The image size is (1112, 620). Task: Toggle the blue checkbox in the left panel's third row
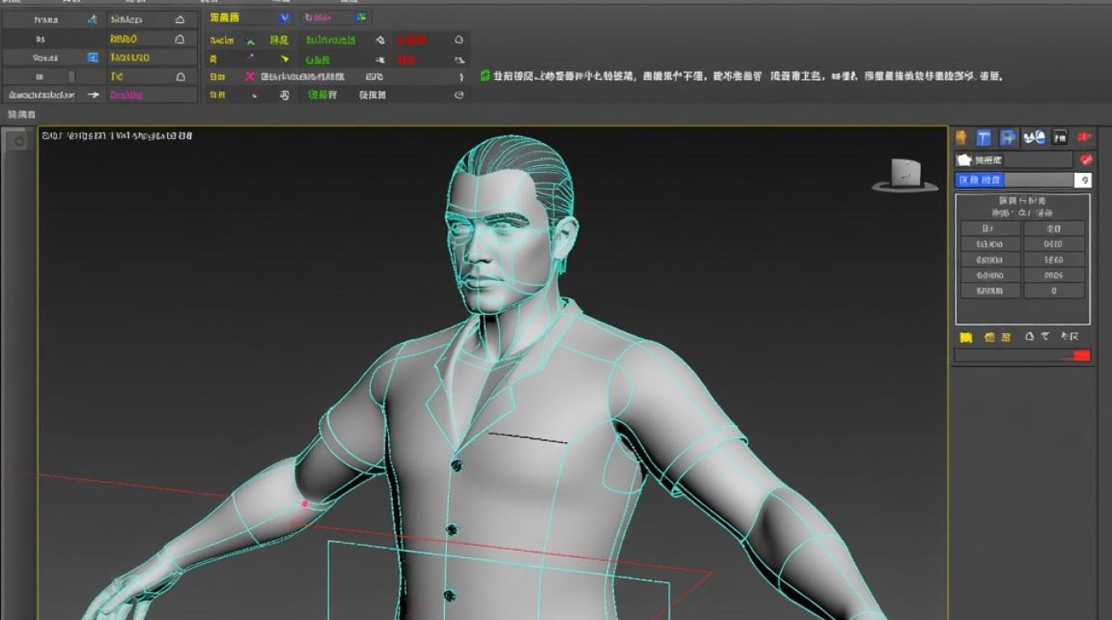(x=93, y=58)
